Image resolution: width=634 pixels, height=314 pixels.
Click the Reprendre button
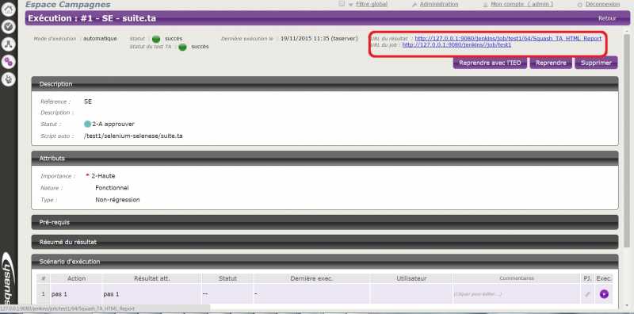point(551,63)
